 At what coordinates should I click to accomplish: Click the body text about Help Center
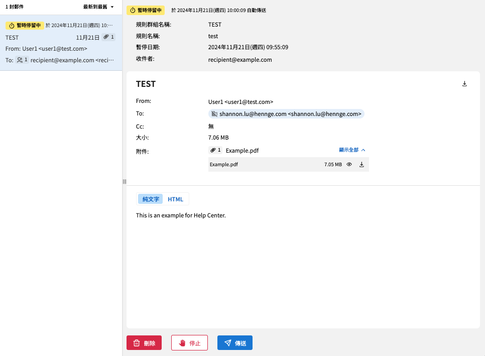tap(181, 215)
